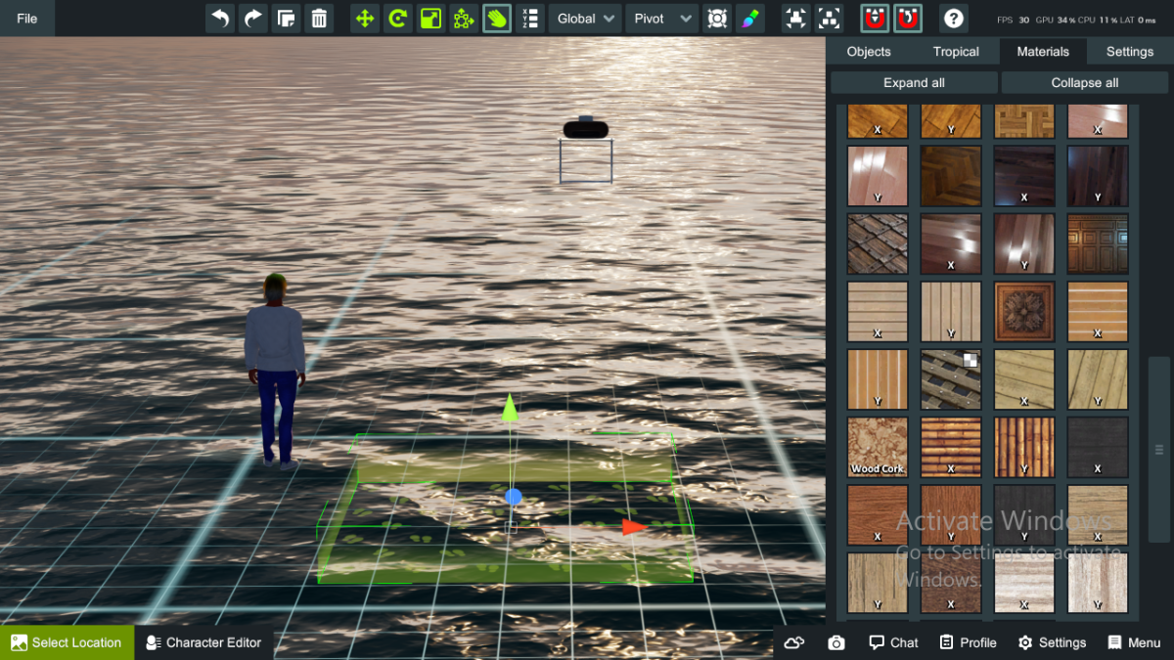This screenshot has height=660, width=1174.
Task: Select the Scale tool
Action: pos(430,19)
